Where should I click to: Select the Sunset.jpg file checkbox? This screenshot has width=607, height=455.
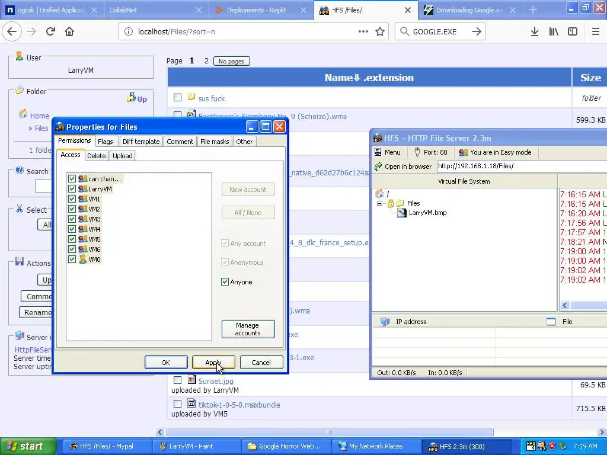(x=177, y=380)
